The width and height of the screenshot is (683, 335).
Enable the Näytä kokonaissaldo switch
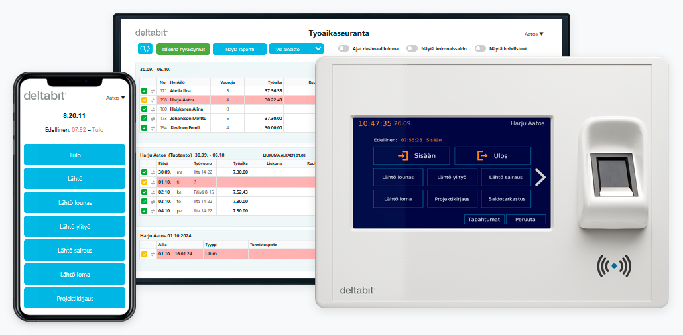coord(412,49)
